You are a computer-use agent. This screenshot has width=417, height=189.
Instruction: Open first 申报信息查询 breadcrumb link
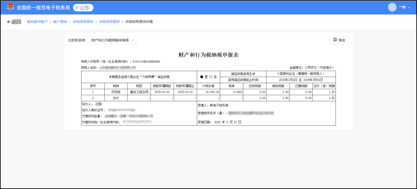point(83,22)
